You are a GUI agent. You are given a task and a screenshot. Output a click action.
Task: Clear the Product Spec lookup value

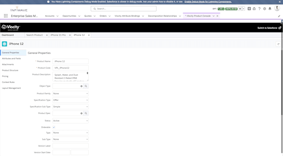82,113
